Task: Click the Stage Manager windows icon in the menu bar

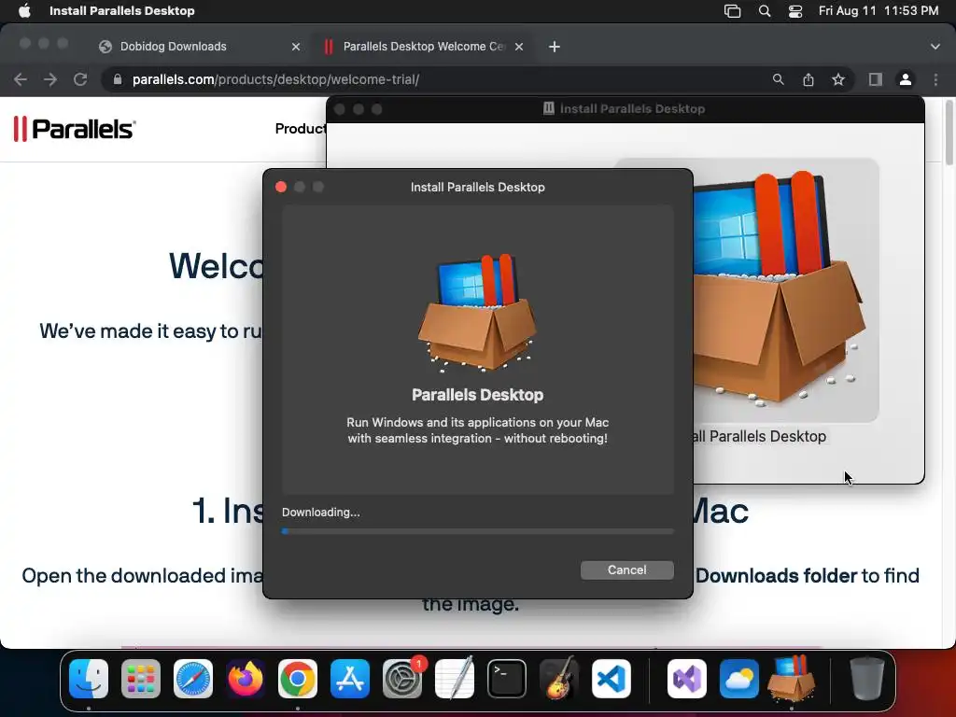Action: coord(732,10)
